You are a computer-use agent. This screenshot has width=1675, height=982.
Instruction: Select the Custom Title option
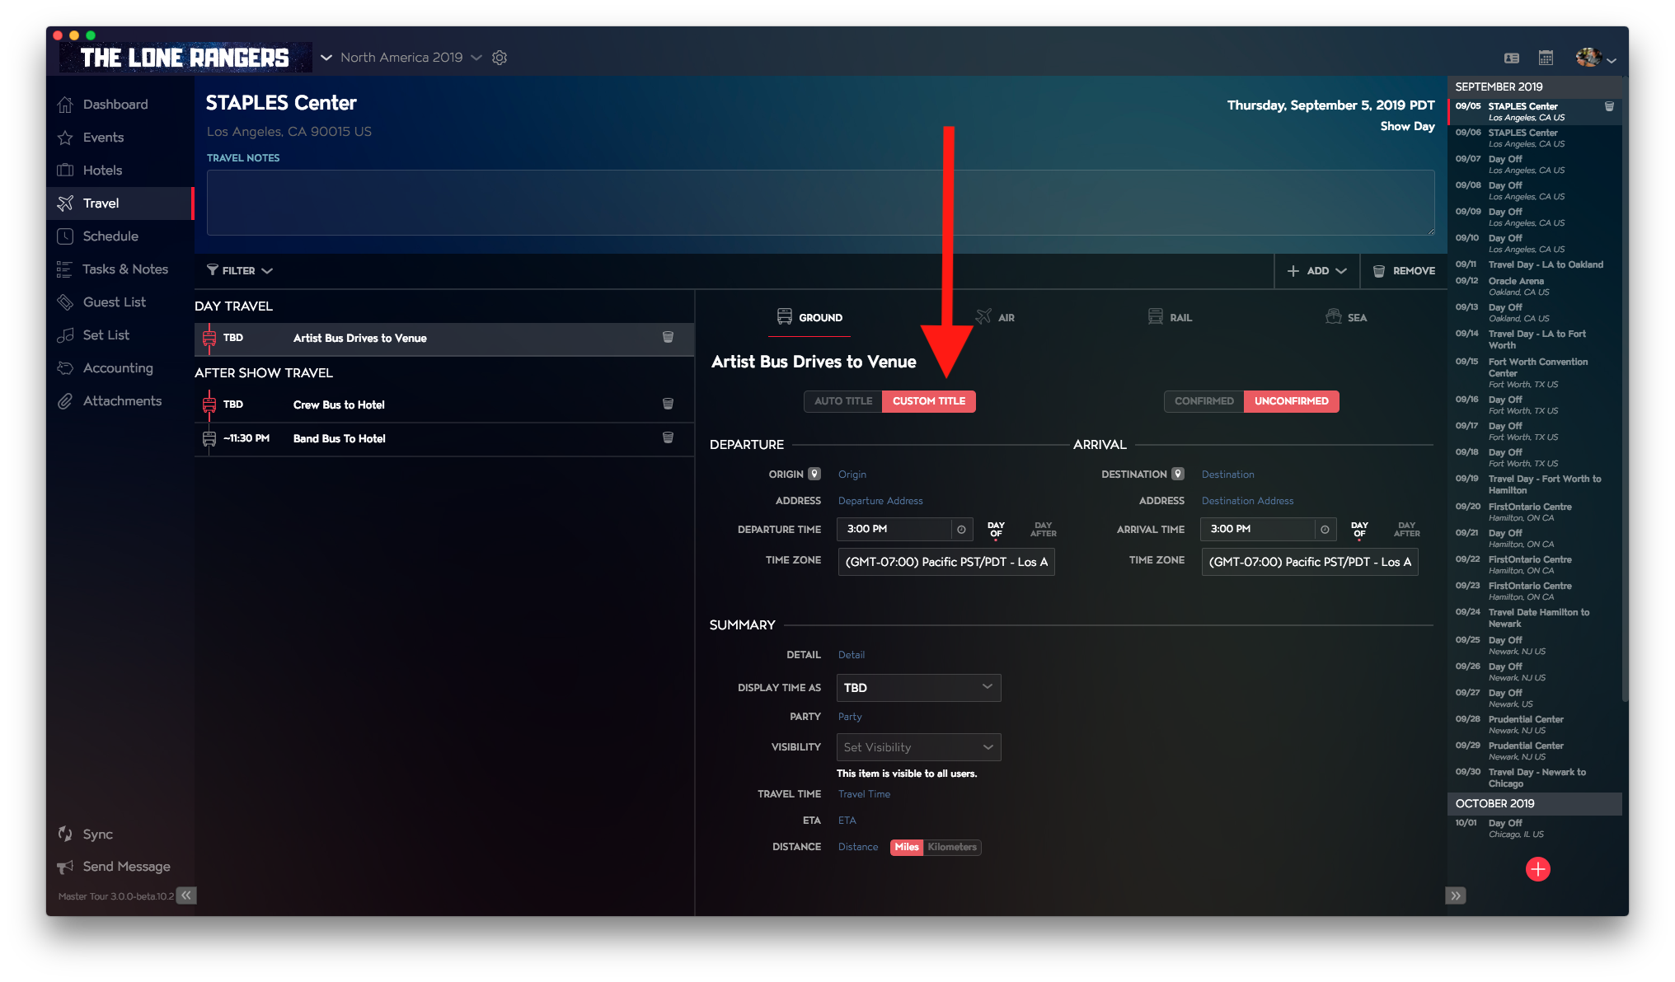point(929,401)
